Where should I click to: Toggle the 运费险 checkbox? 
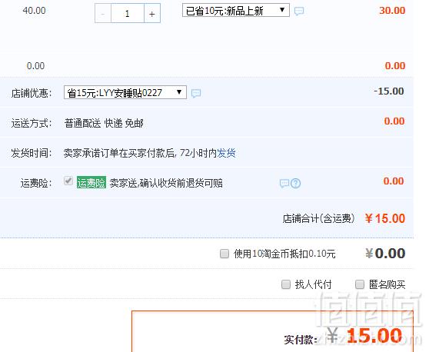point(68,181)
